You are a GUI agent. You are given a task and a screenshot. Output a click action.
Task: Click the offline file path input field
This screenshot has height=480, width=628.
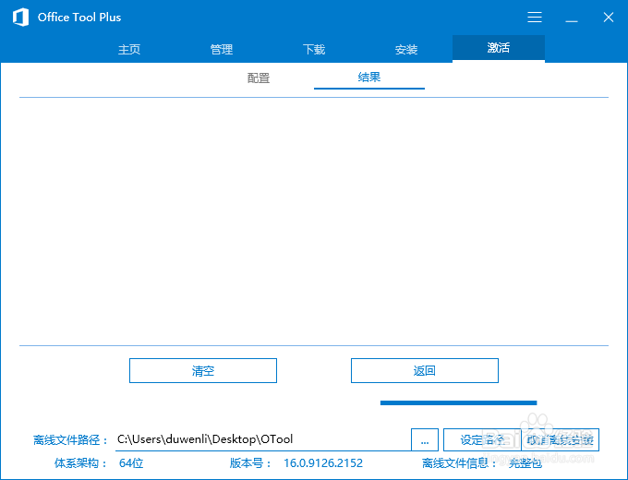[x=263, y=439]
